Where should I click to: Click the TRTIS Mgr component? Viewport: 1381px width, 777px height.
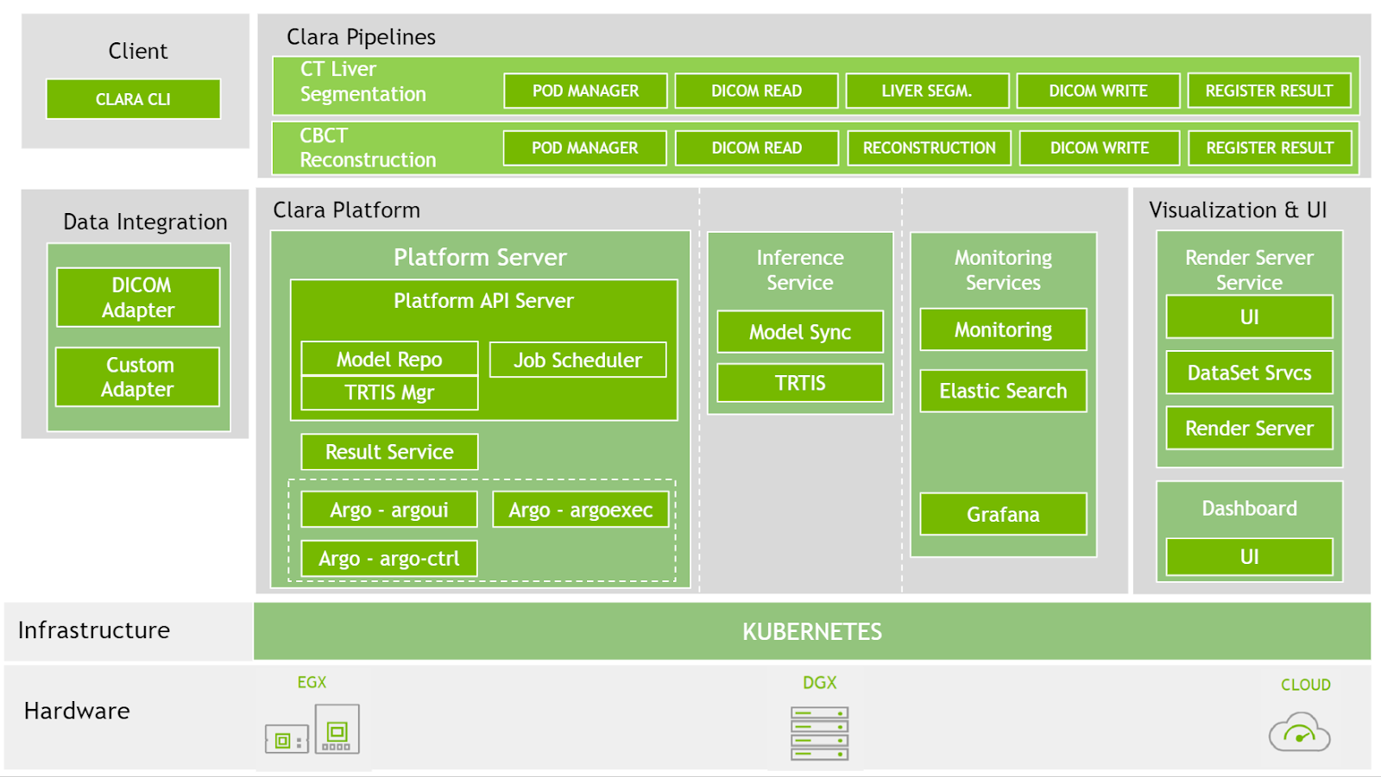pyautogui.click(x=389, y=392)
